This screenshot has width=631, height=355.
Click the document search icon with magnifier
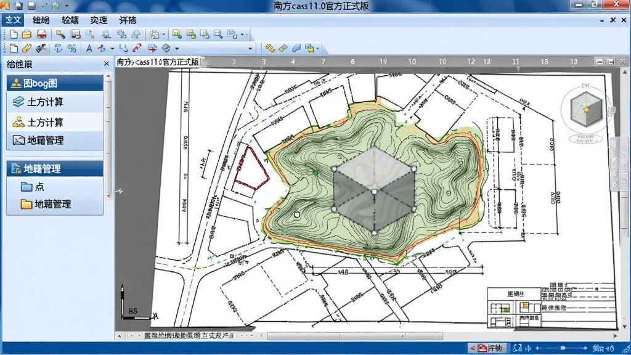pyautogui.click(x=90, y=35)
